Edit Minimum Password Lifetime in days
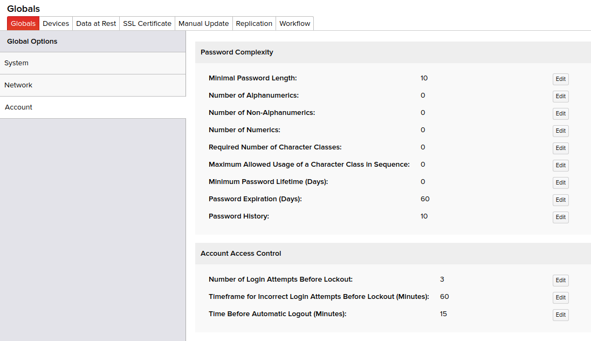This screenshot has width=591, height=341. coord(560,183)
